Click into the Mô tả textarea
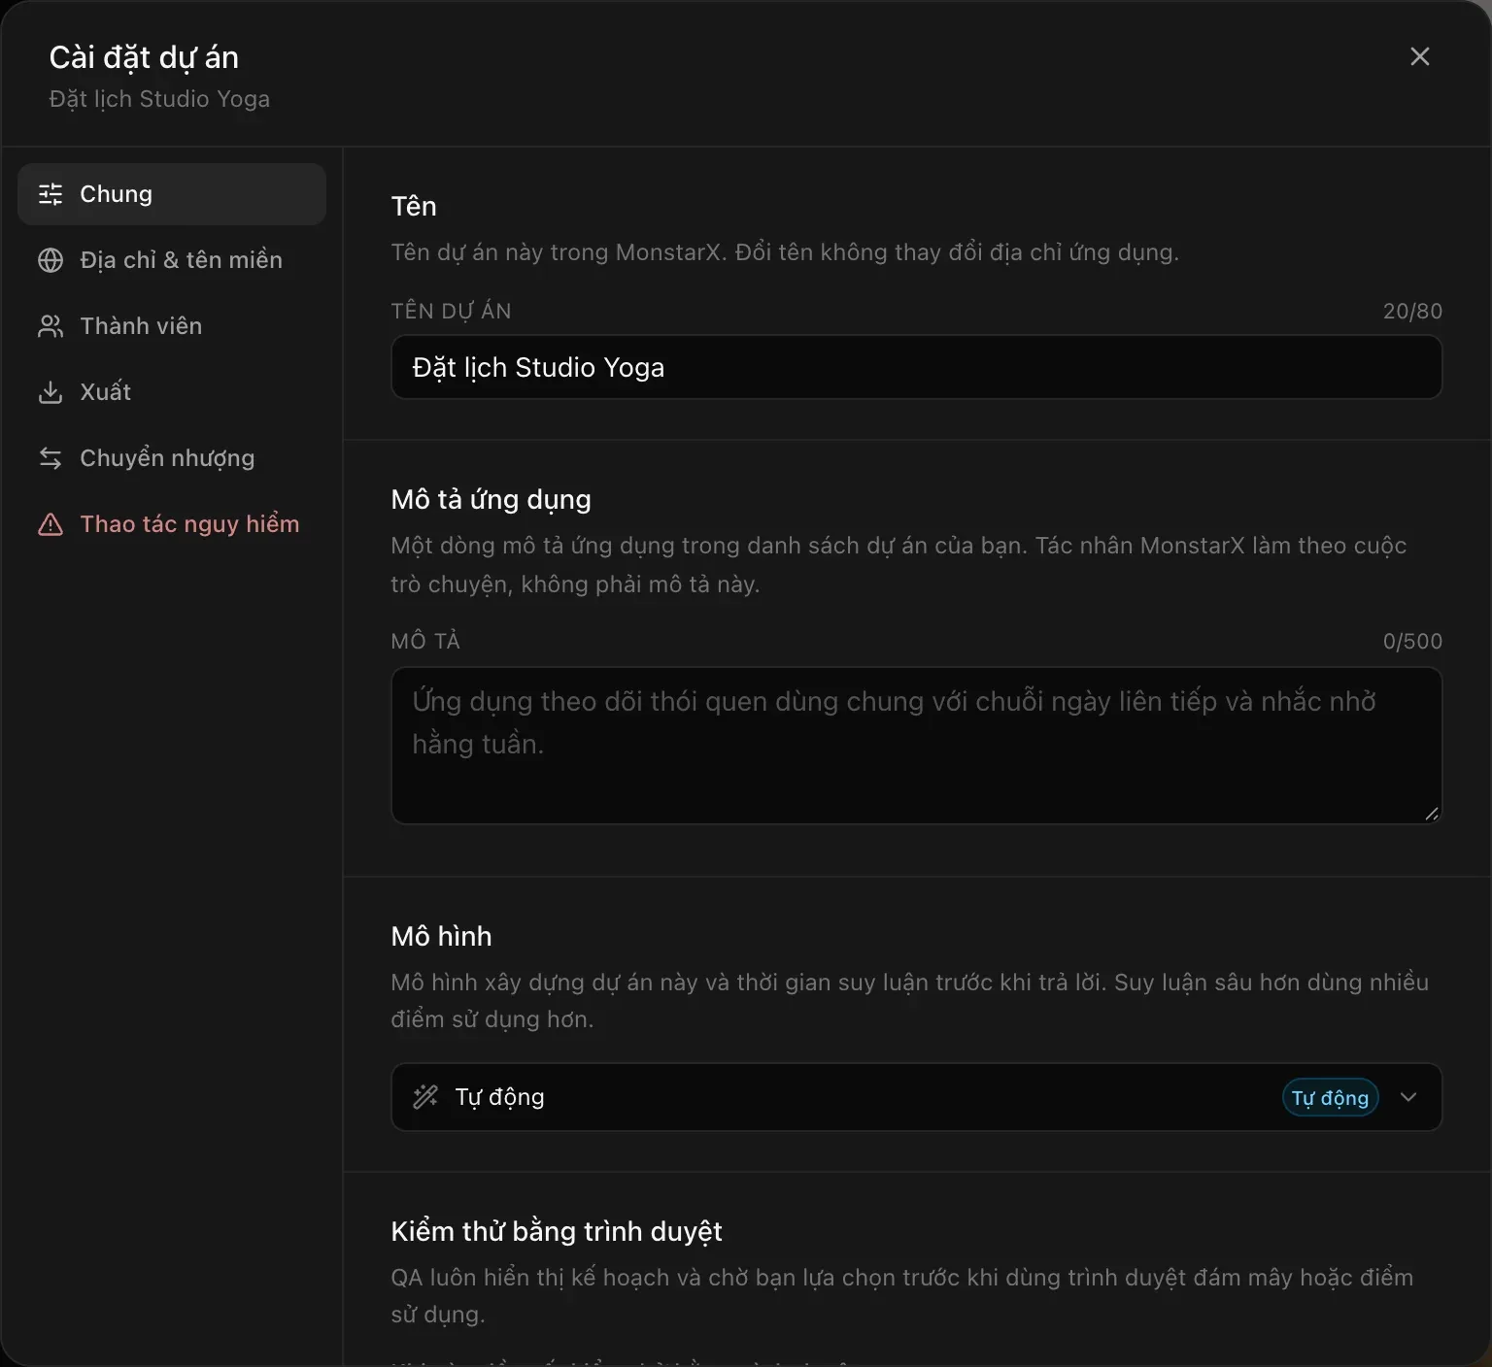Viewport: 1492px width, 1367px height. [916, 746]
